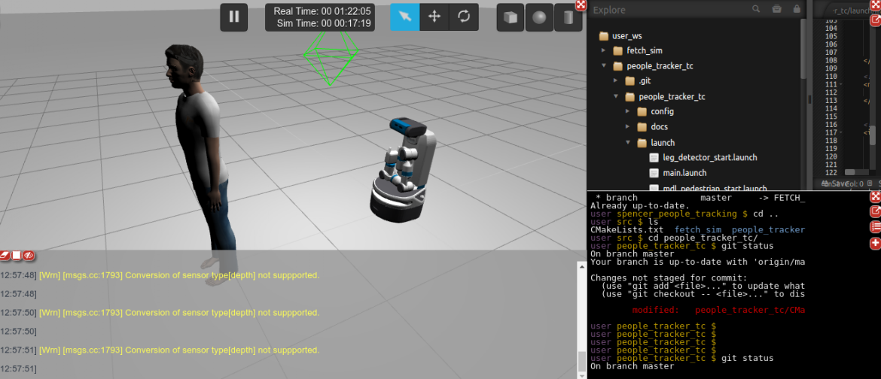Clear console log with eraser icon
Viewport: 881px width, 379px height.
5,256
